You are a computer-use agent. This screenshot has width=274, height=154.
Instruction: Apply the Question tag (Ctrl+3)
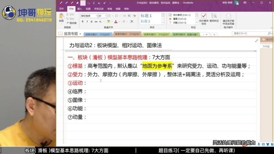pyautogui.click(x=171, y=23)
